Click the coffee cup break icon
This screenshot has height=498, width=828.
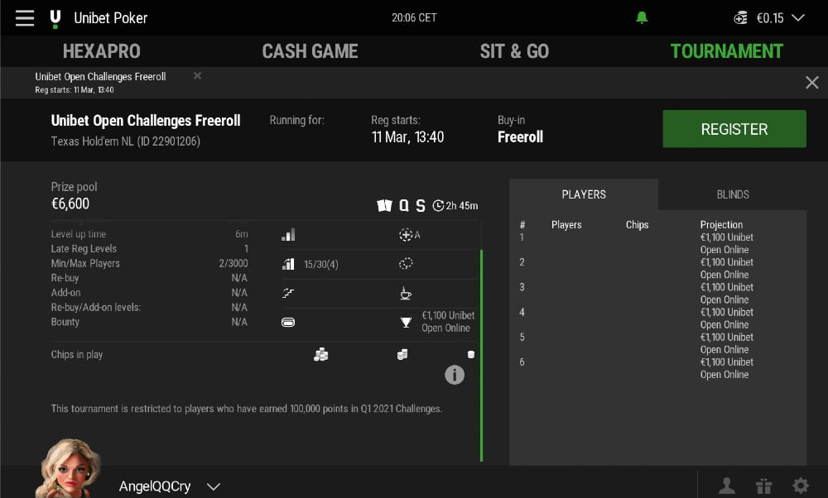[x=406, y=293]
